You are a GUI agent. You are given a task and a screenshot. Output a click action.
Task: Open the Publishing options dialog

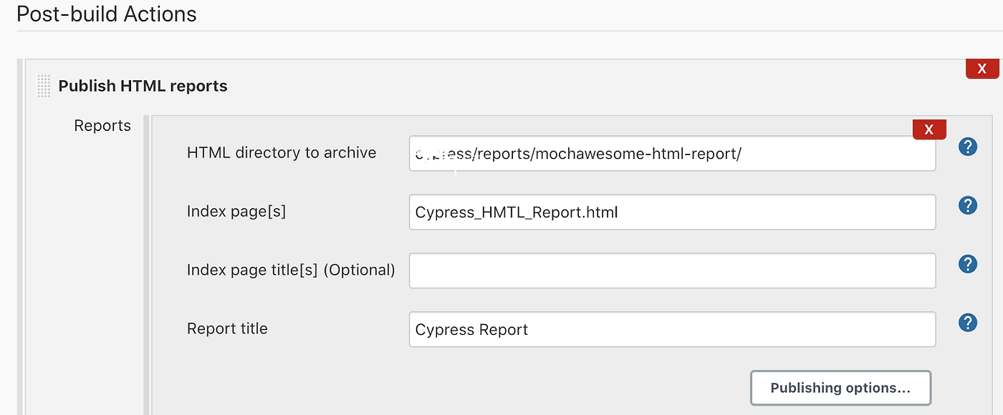click(x=840, y=387)
